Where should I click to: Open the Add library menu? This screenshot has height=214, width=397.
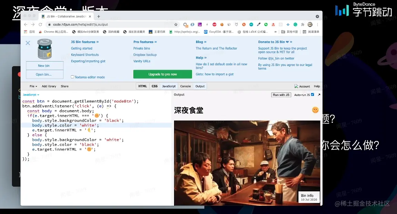click(x=49, y=86)
